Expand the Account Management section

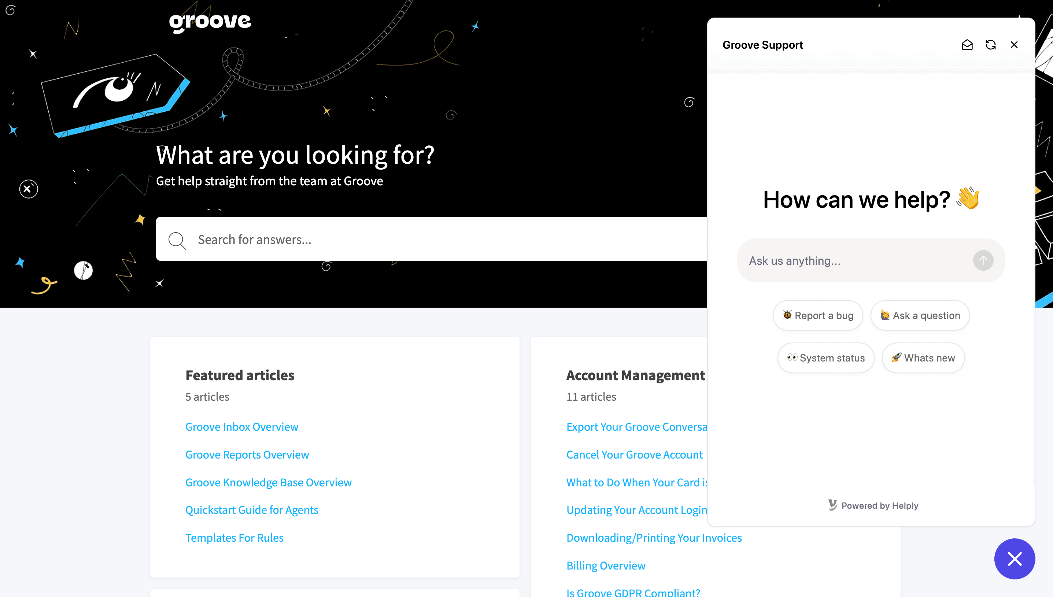[636, 375]
